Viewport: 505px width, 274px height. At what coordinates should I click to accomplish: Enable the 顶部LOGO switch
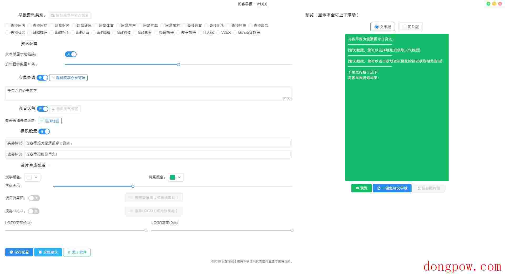tap(34, 211)
